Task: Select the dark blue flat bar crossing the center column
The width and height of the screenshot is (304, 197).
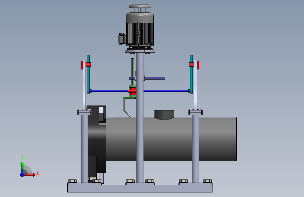Action: point(155,78)
